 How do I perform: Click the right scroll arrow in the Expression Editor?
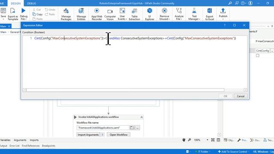click(x=245, y=90)
